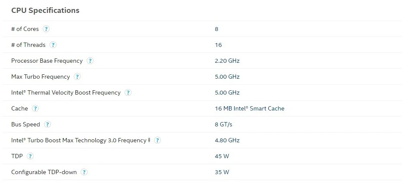The width and height of the screenshot is (402, 184).
Task: Show help for Processor Base Frequency
Action: [x=90, y=61]
